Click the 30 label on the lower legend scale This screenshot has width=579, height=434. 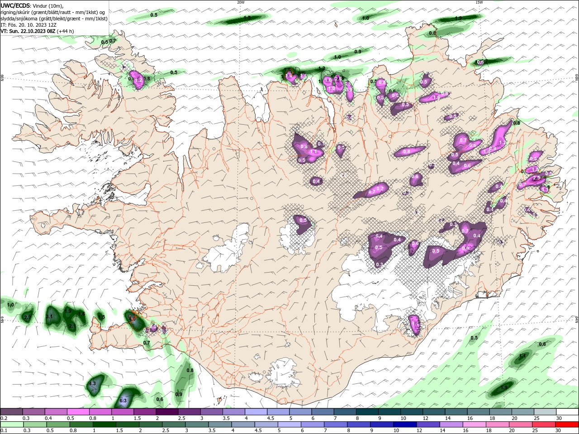tap(558, 431)
